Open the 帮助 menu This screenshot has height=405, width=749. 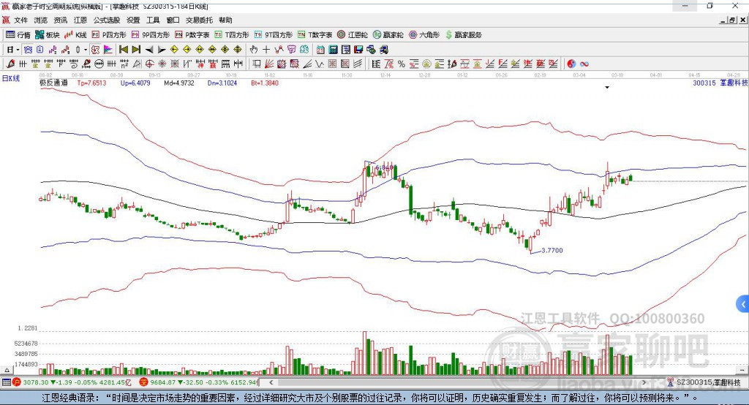click(x=225, y=20)
